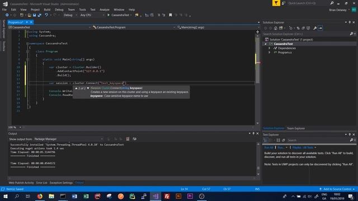This screenshot has width=358, height=201.
Task: Click the Preview Selected Items icon in Solution Explorer
Action: point(321,28)
